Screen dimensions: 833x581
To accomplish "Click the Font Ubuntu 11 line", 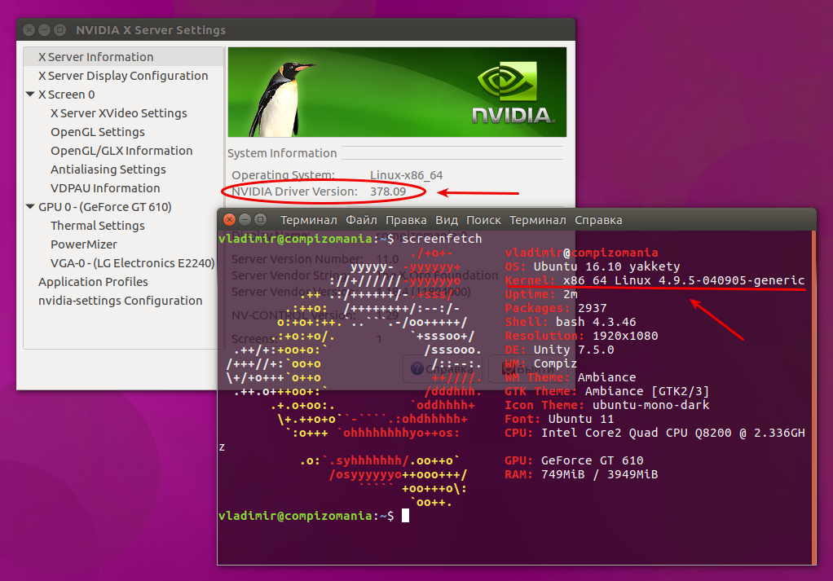I will [559, 419].
